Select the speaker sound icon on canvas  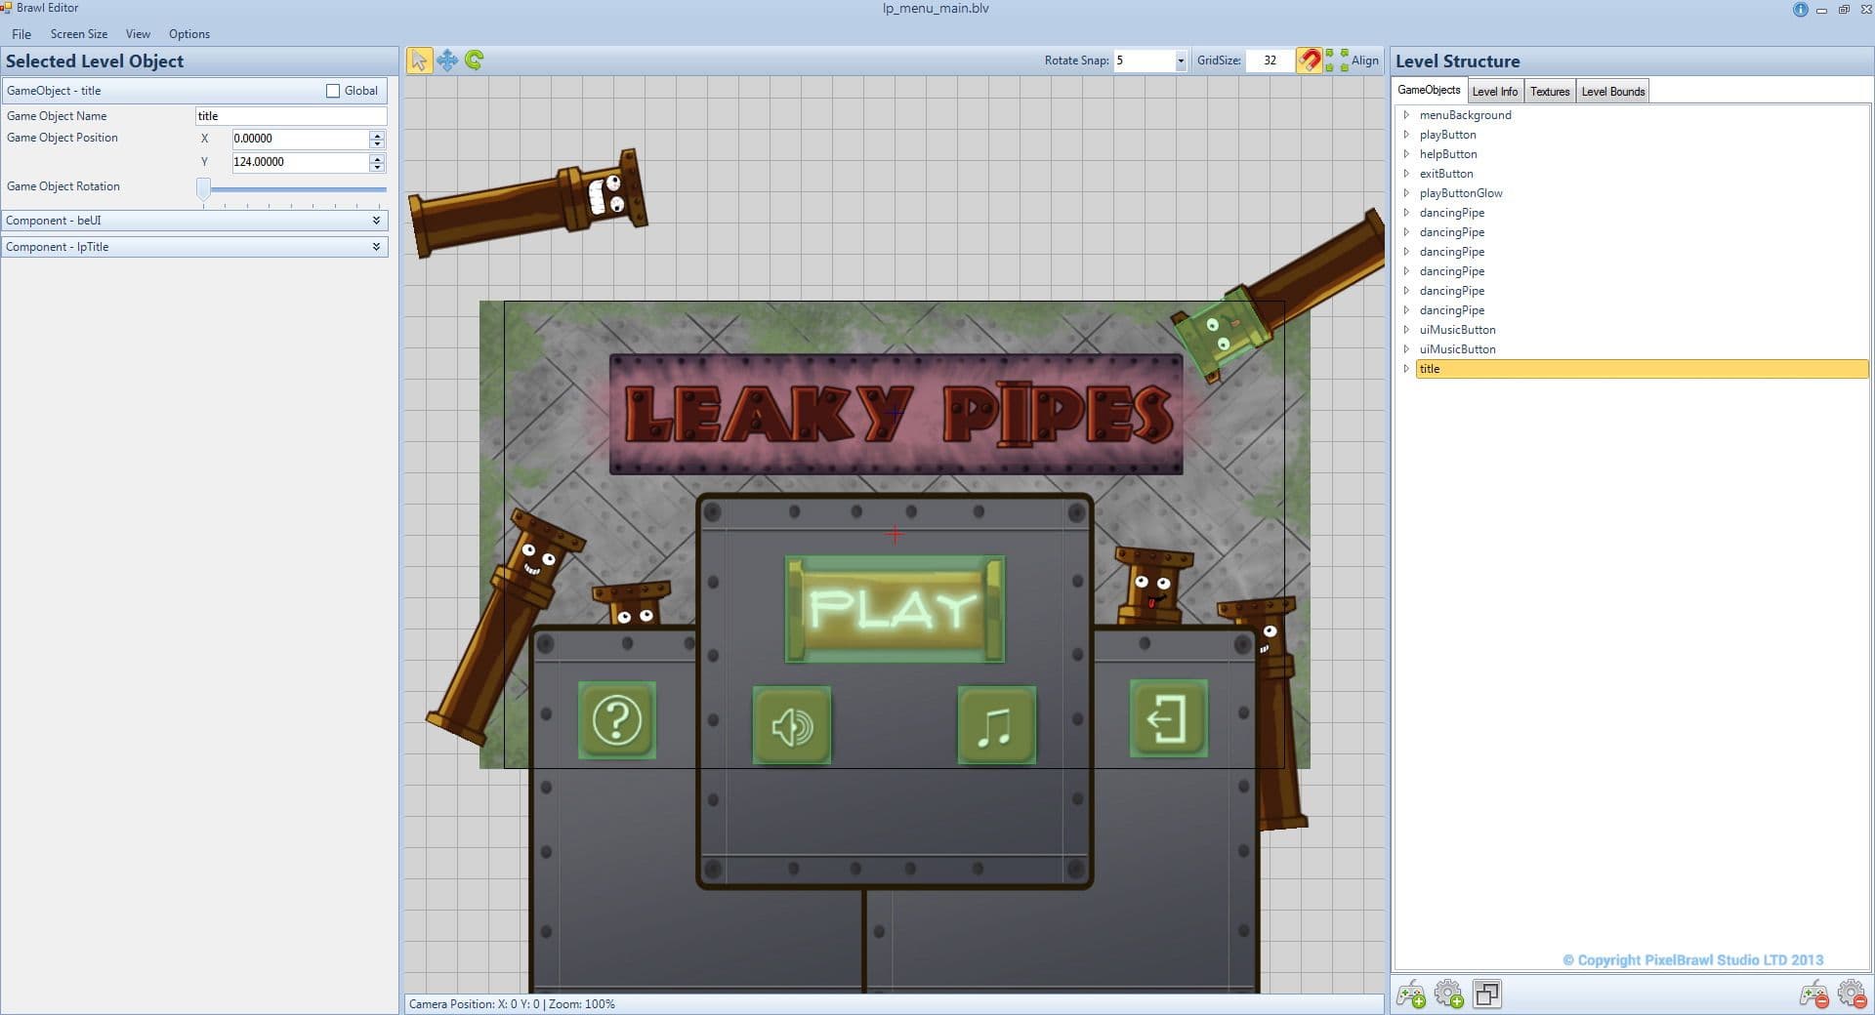click(792, 725)
